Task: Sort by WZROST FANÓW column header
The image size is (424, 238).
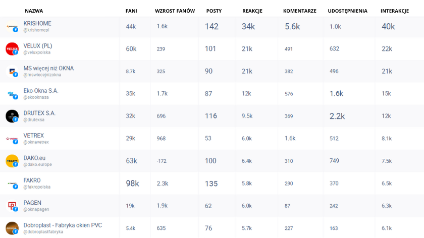Action: click(175, 11)
